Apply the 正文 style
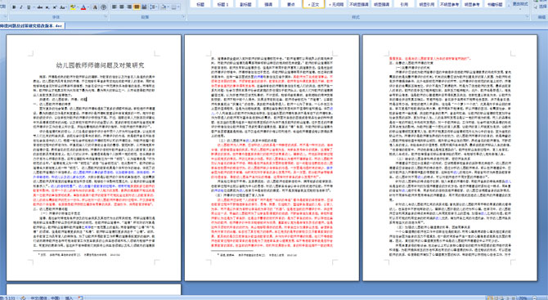This screenshot has height=300, width=548. tap(313, 4)
